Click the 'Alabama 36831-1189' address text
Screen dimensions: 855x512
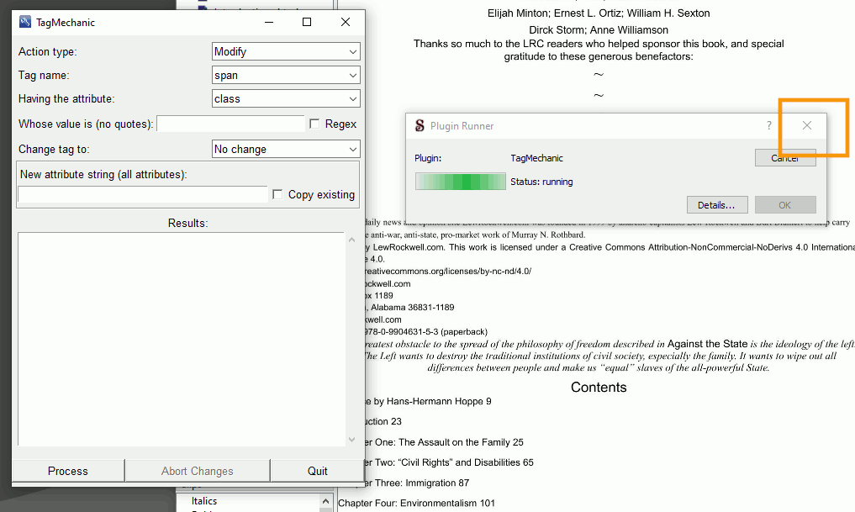[x=410, y=308]
